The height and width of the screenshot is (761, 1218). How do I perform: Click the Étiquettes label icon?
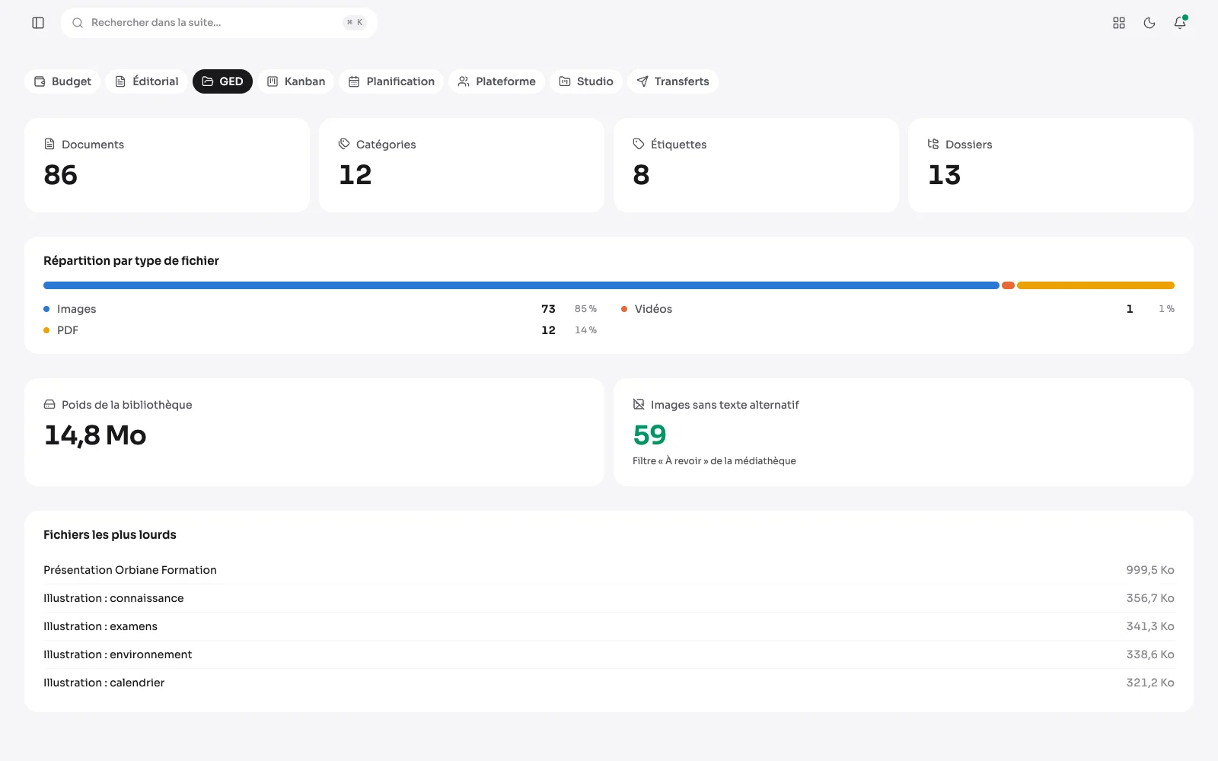tap(639, 144)
